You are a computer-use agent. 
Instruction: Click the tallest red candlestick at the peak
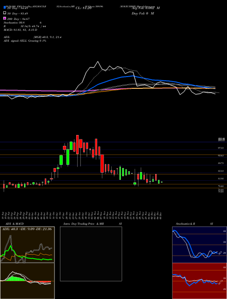tap(77, 145)
